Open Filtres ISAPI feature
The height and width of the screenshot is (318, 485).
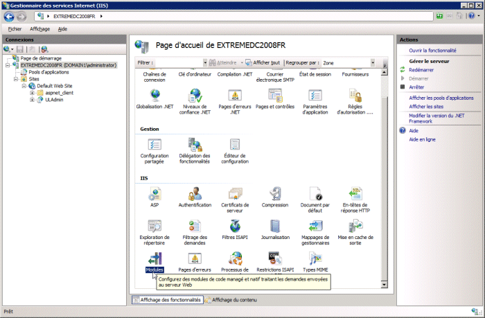click(x=235, y=229)
